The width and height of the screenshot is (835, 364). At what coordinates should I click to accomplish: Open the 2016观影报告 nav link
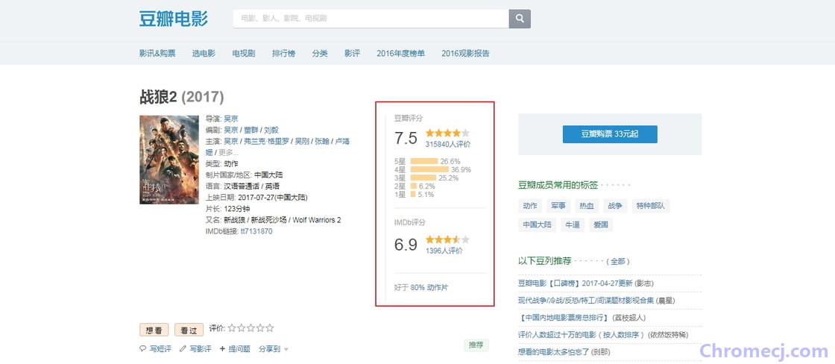point(465,53)
